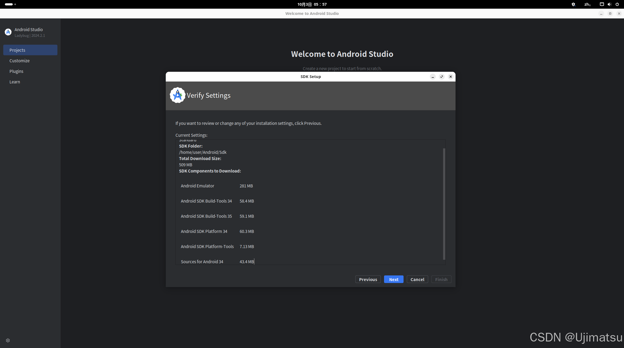Viewport: 624px width, 348px height.
Task: Cancel the SDK setup wizard
Action: pyautogui.click(x=417, y=279)
